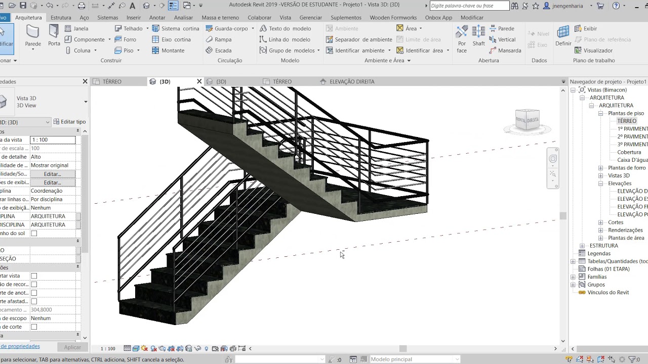Click the Aplicar button in properties

[x=72, y=347]
